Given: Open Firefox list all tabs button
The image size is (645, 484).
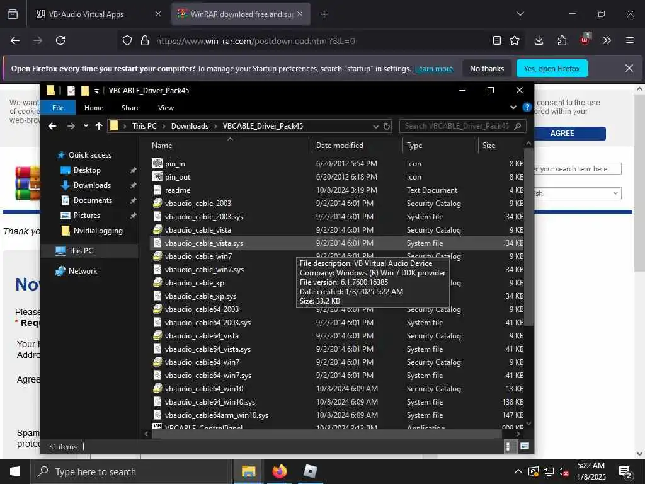Looking at the screenshot, I should pos(520,14).
